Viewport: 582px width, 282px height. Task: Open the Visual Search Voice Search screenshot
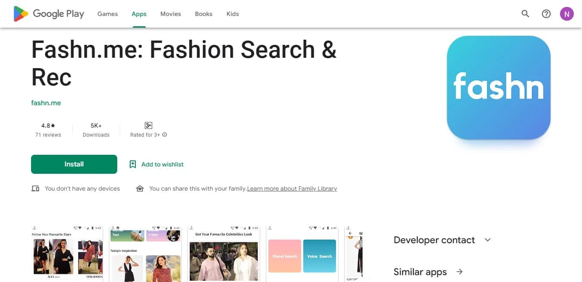(x=302, y=254)
